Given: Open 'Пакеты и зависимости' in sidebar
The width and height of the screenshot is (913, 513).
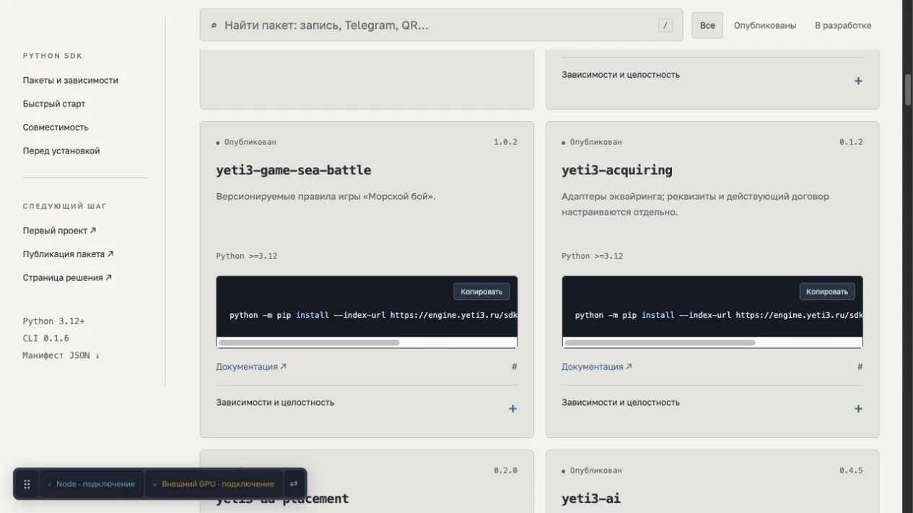Looking at the screenshot, I should point(70,80).
